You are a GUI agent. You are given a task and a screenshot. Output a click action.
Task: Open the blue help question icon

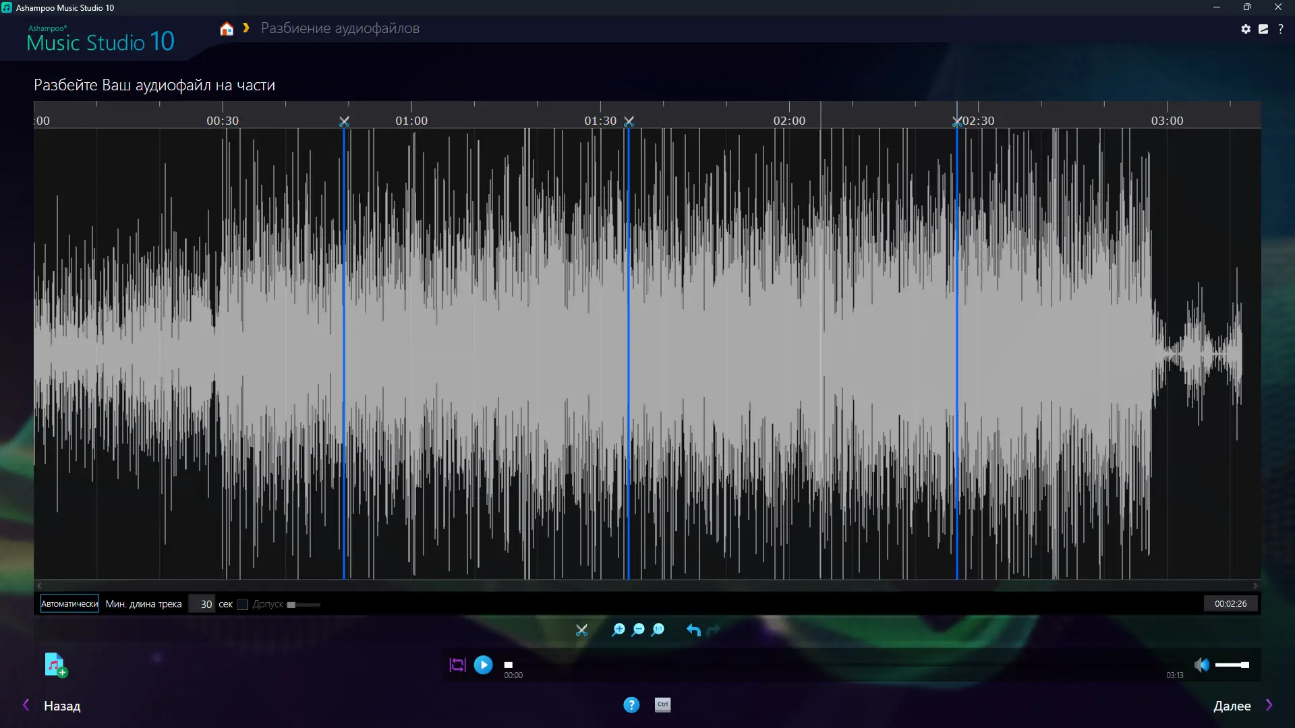pos(631,705)
